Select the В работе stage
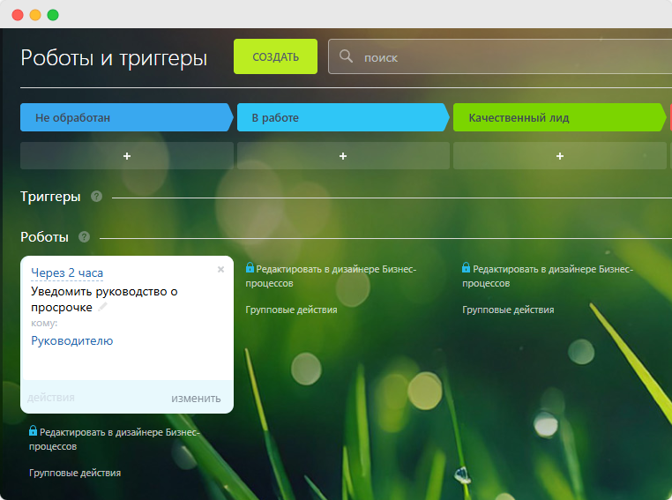 tap(342, 117)
